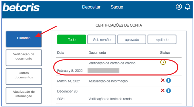Click 'Verificação da fonte de renda' entry
194x107 pixels.
[x=110, y=99]
